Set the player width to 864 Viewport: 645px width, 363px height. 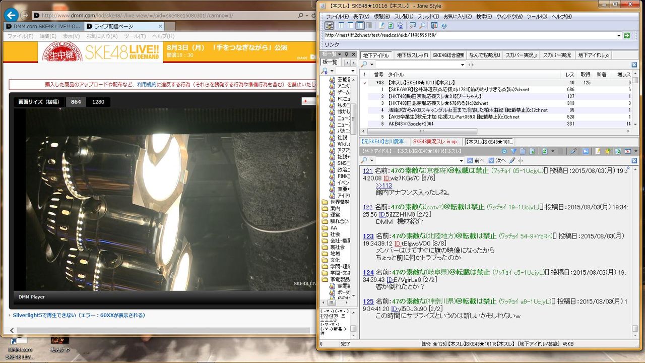(x=76, y=102)
